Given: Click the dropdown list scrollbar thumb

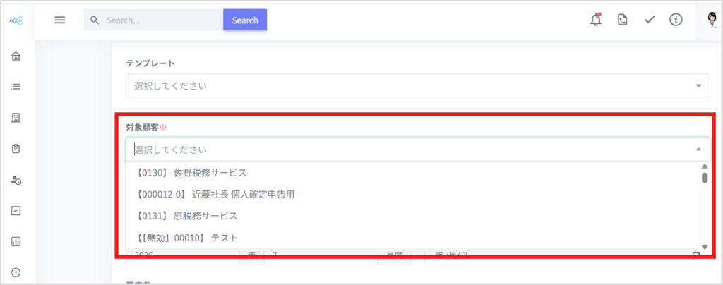Looking at the screenshot, I should click(x=705, y=178).
